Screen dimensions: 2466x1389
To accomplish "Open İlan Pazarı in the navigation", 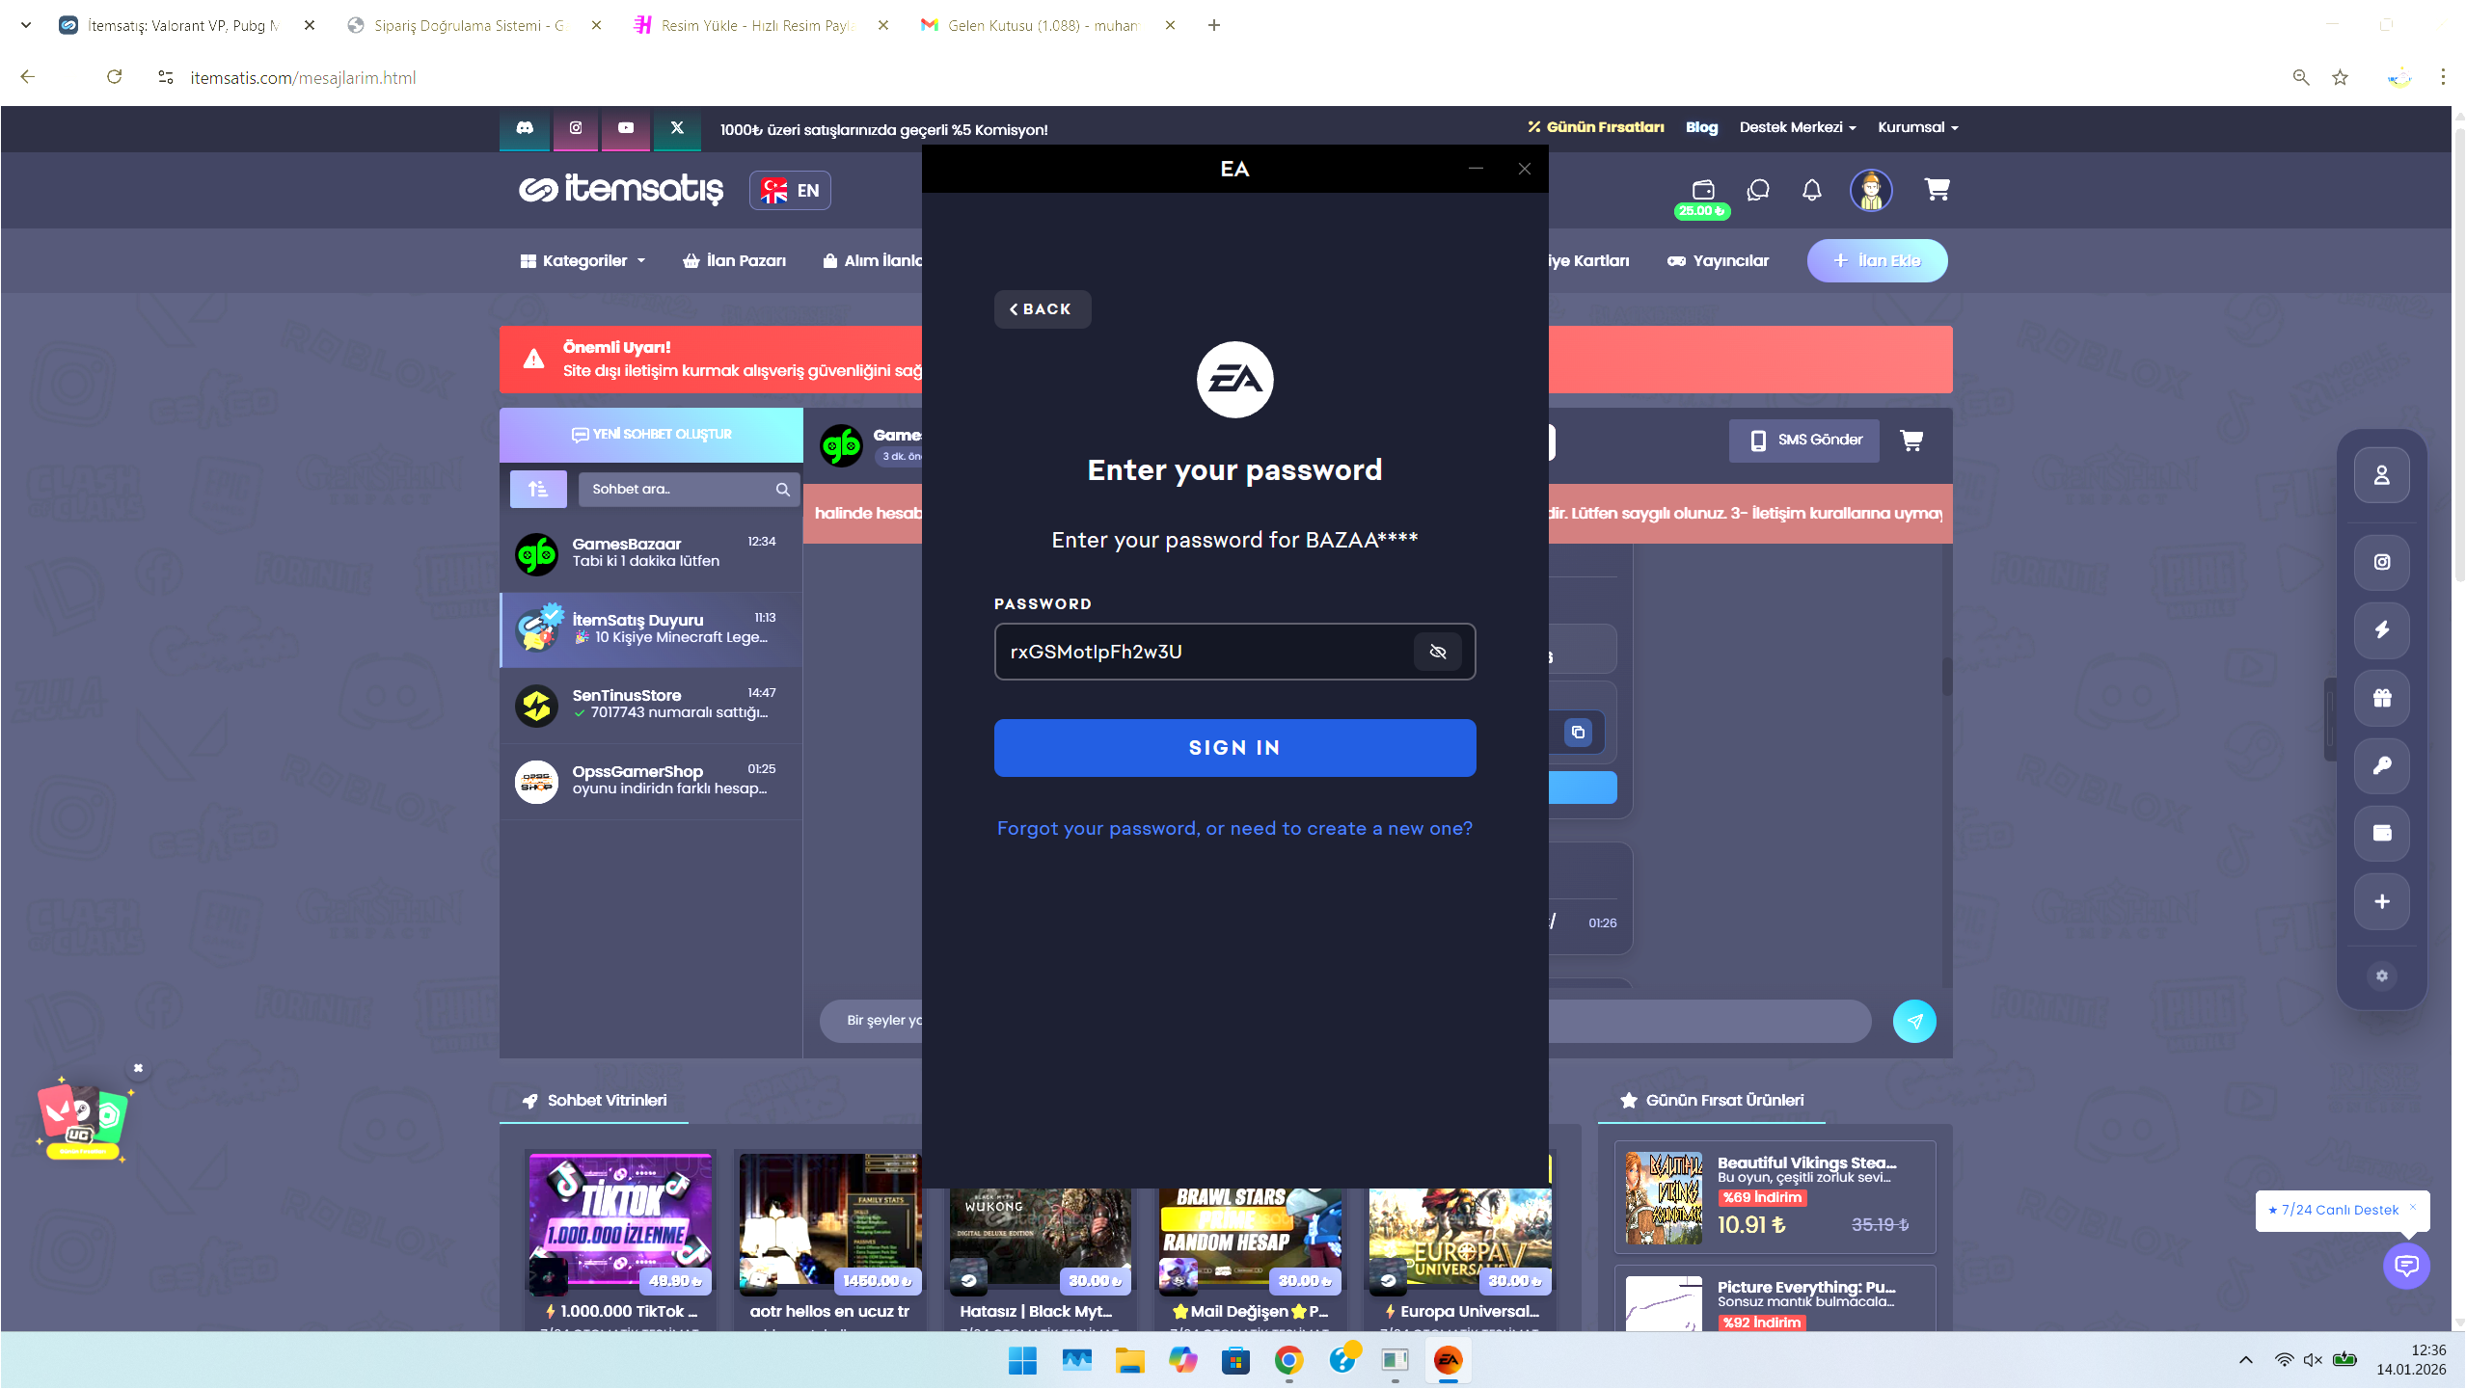I will [x=734, y=261].
